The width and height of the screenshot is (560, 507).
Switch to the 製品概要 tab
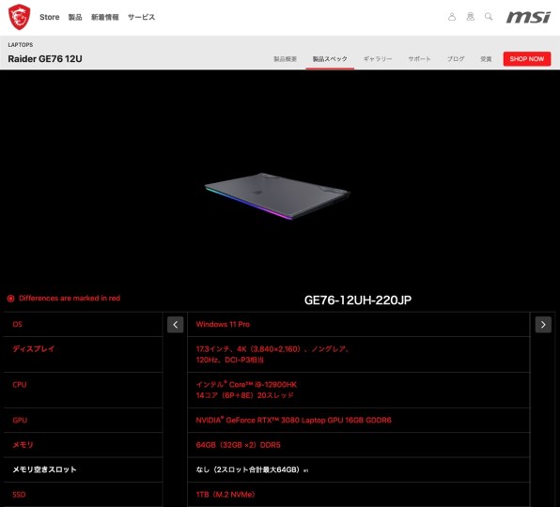click(285, 59)
